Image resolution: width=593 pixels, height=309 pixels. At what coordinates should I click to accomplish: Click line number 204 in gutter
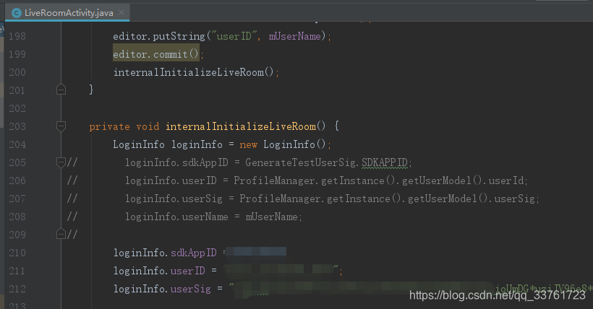17,144
